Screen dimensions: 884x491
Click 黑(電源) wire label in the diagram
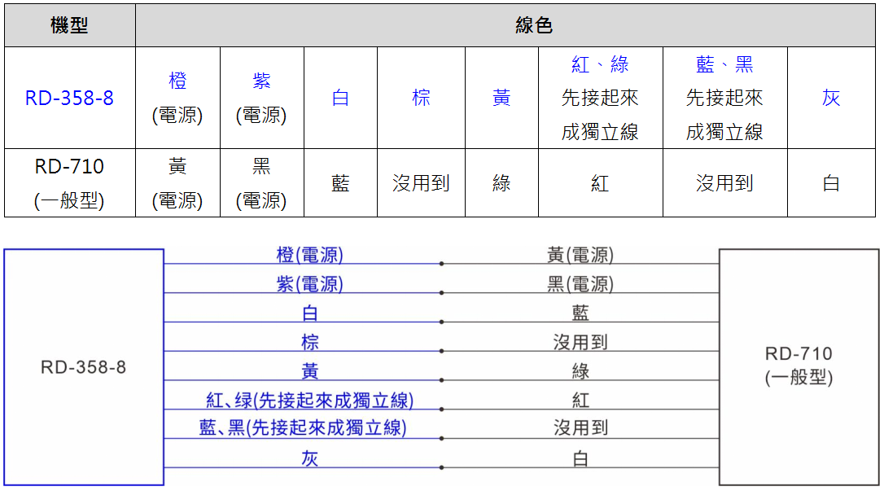point(580,283)
